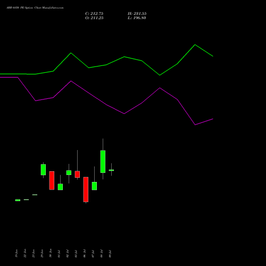
Task: Select the 29 Jun date label
Action: (42, 253)
